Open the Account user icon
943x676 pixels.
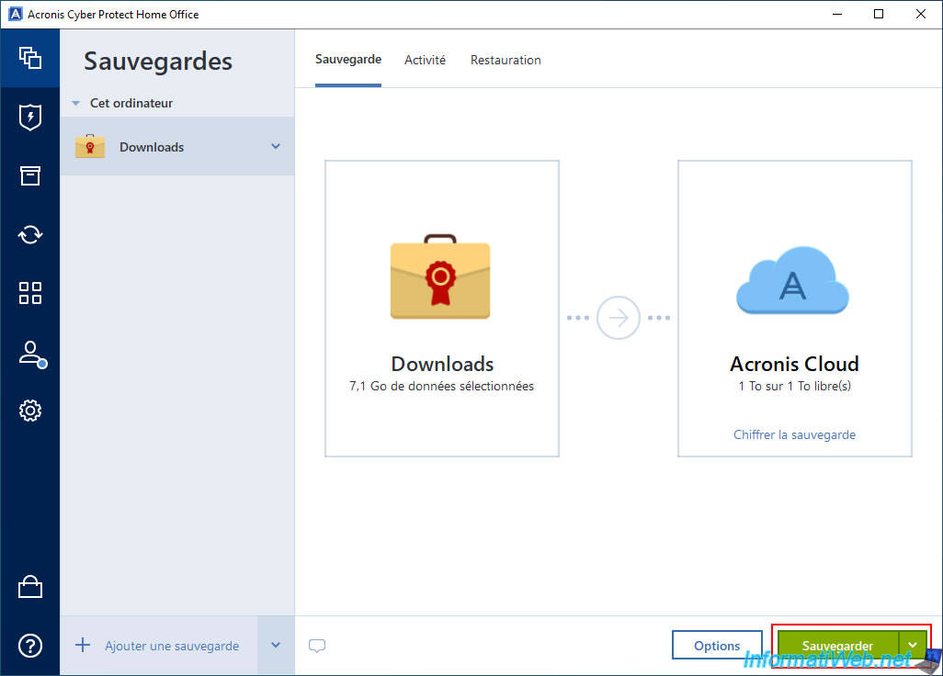pos(32,354)
